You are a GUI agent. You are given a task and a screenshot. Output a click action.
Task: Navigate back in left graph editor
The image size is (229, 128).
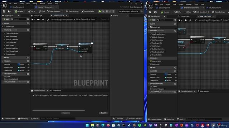tap(38, 20)
